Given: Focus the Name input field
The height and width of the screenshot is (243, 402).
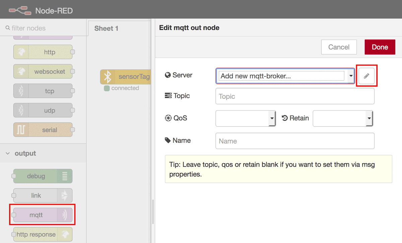Looking at the screenshot, I should click(x=295, y=141).
